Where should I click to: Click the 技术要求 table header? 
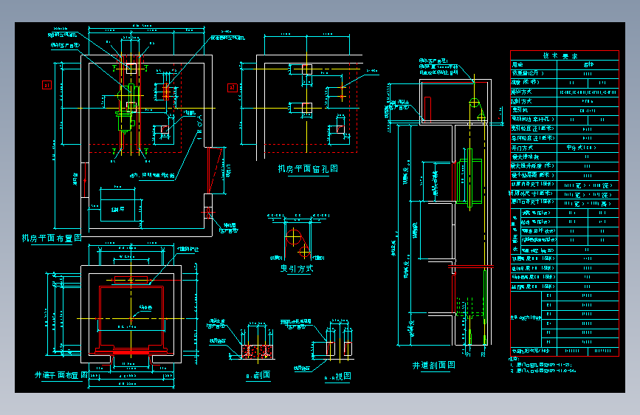tap(560, 56)
